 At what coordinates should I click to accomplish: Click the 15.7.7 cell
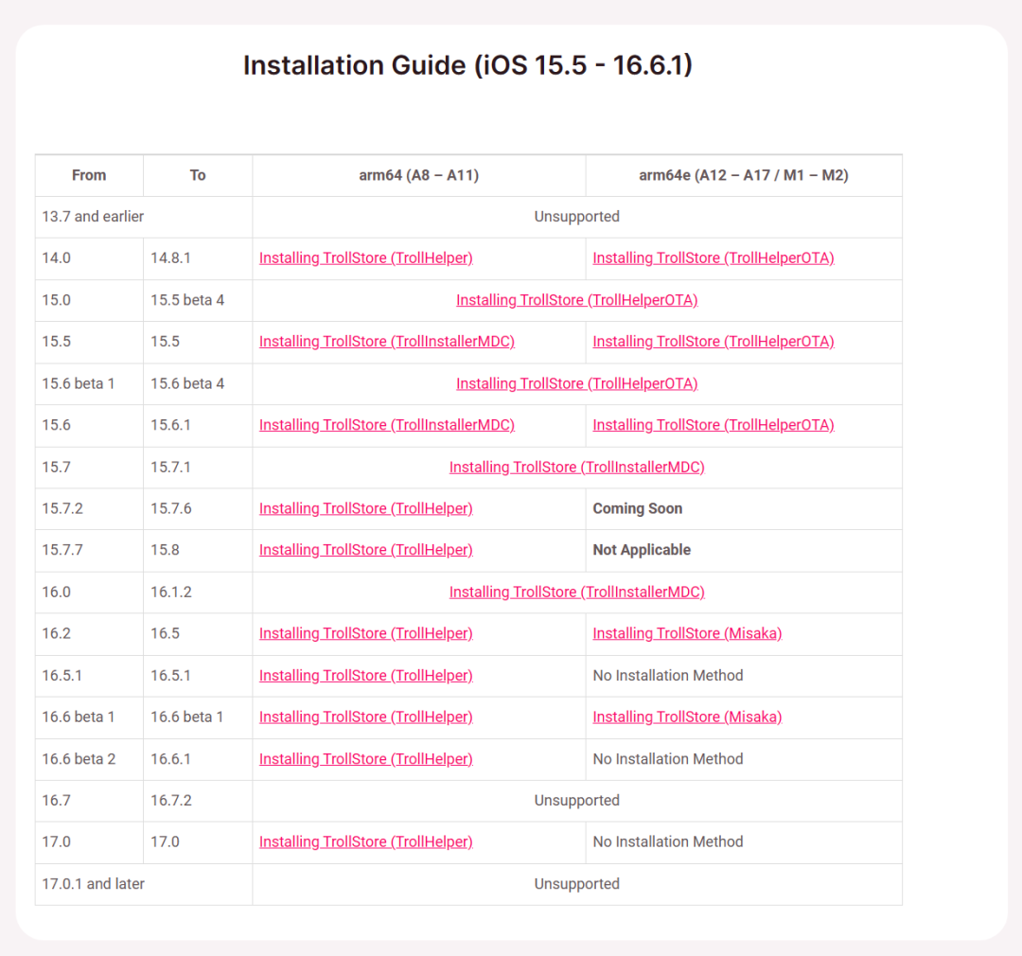tap(89, 550)
